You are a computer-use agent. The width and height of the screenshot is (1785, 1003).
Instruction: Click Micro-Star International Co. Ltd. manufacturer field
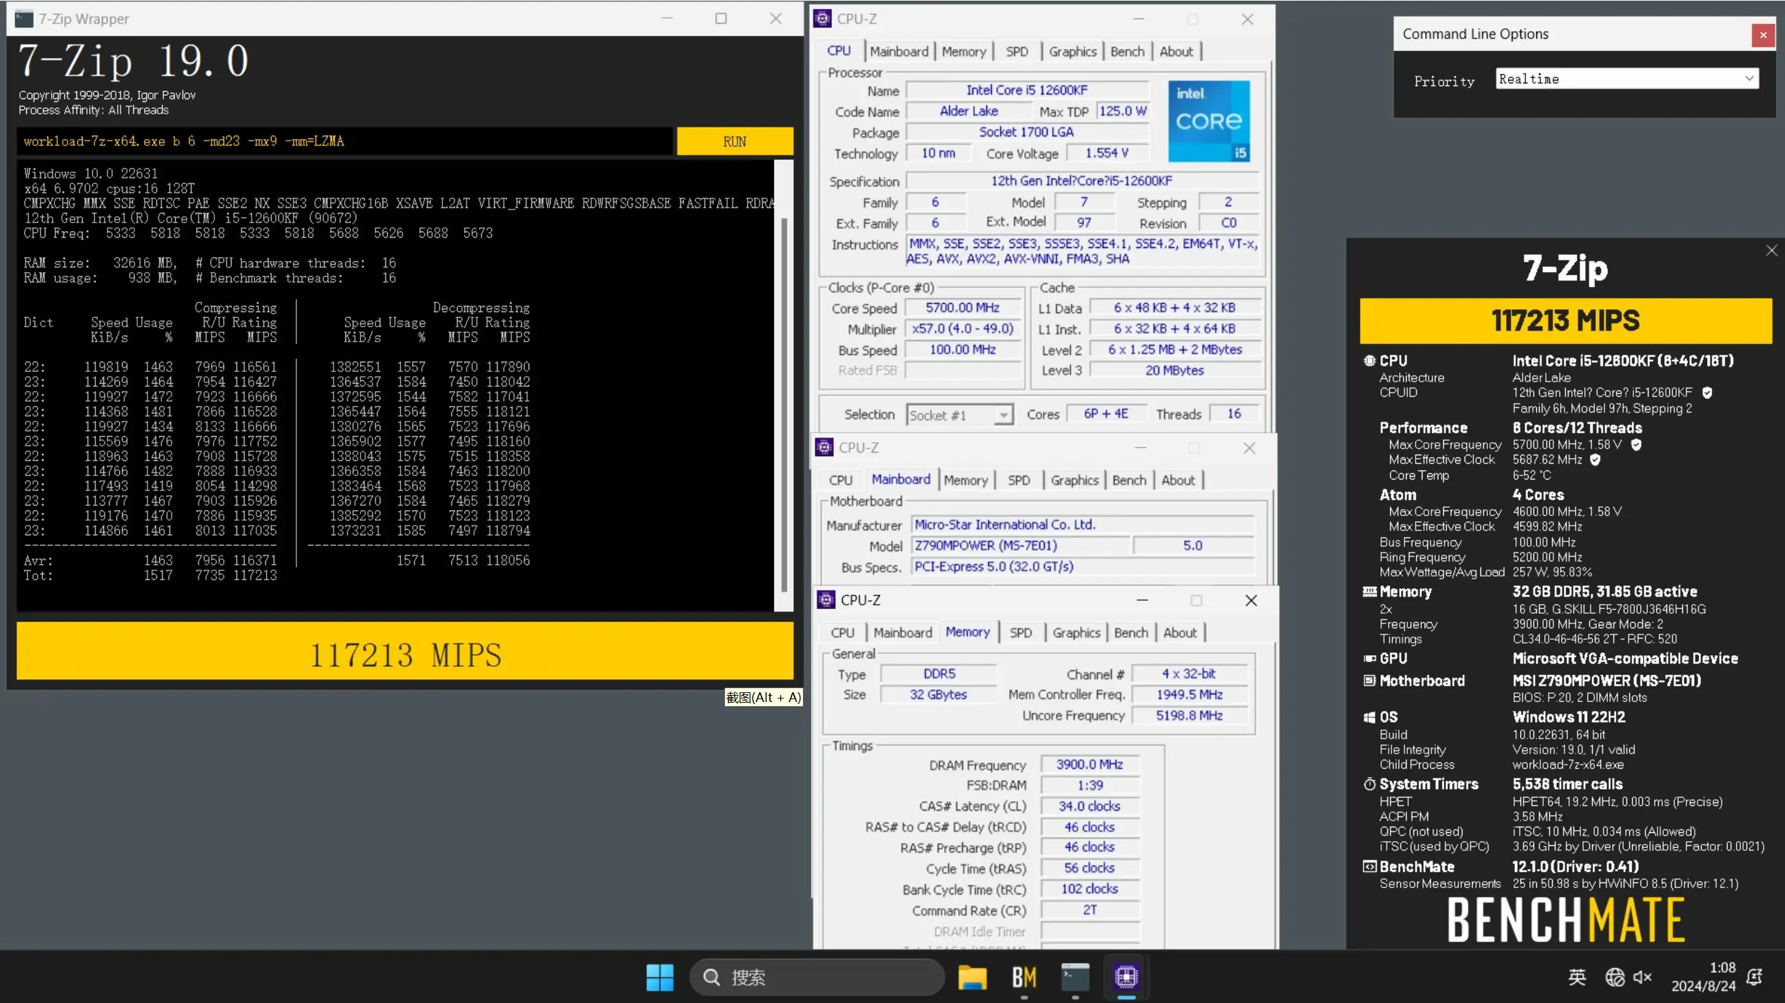(x=1081, y=525)
